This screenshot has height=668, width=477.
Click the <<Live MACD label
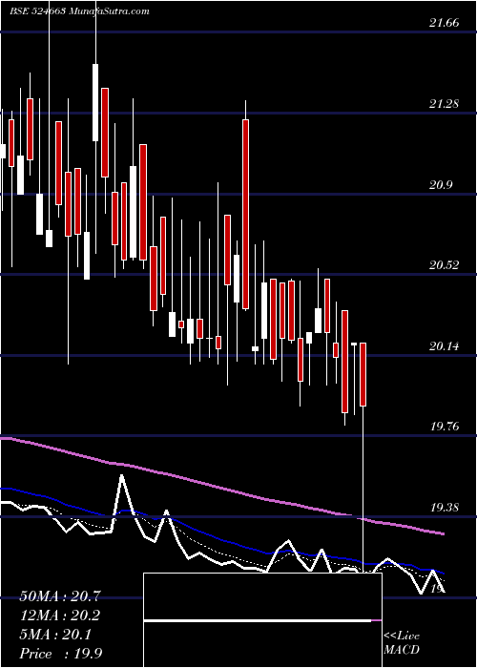tap(402, 642)
